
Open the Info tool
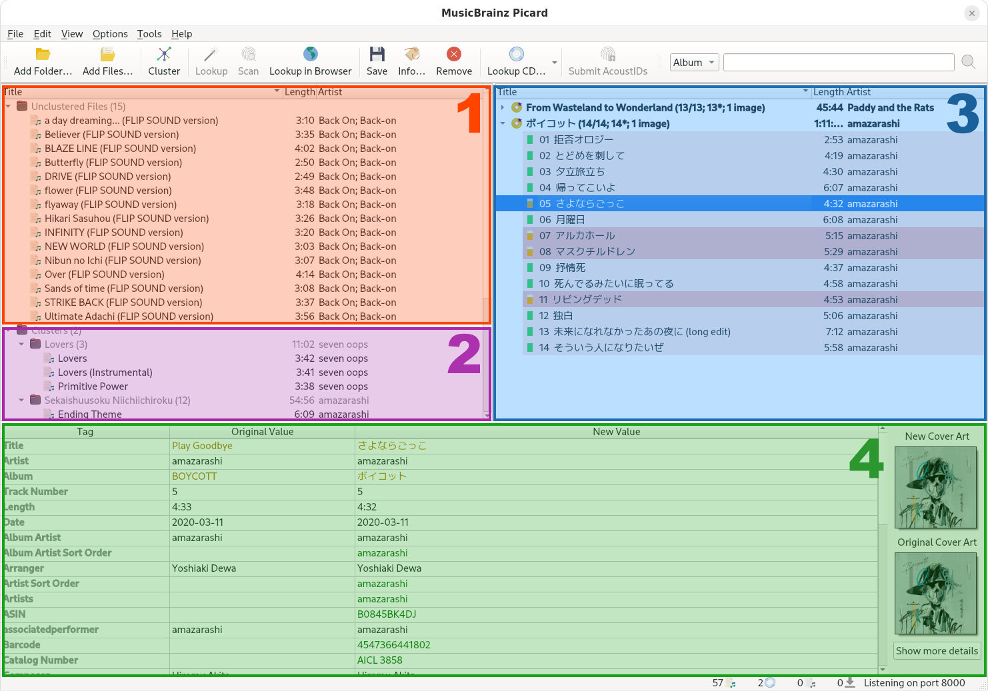(x=411, y=55)
